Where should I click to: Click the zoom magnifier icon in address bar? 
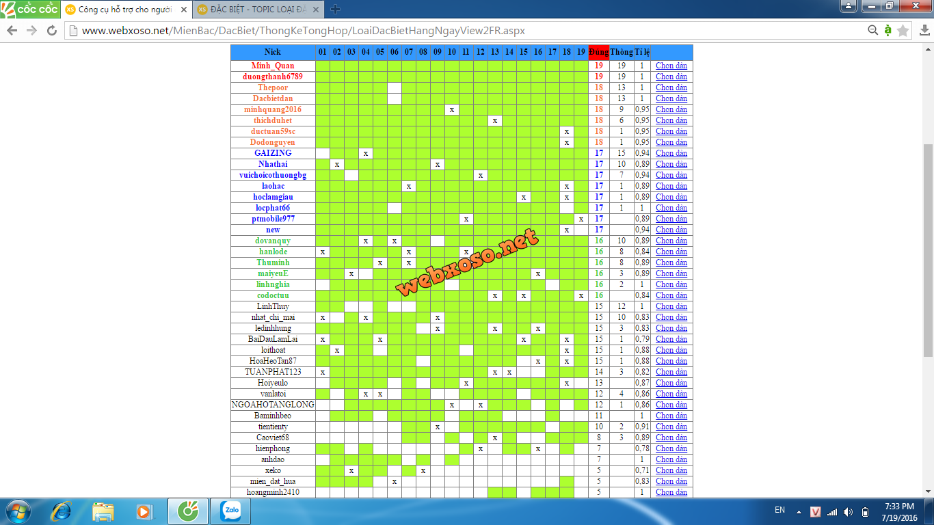click(872, 31)
